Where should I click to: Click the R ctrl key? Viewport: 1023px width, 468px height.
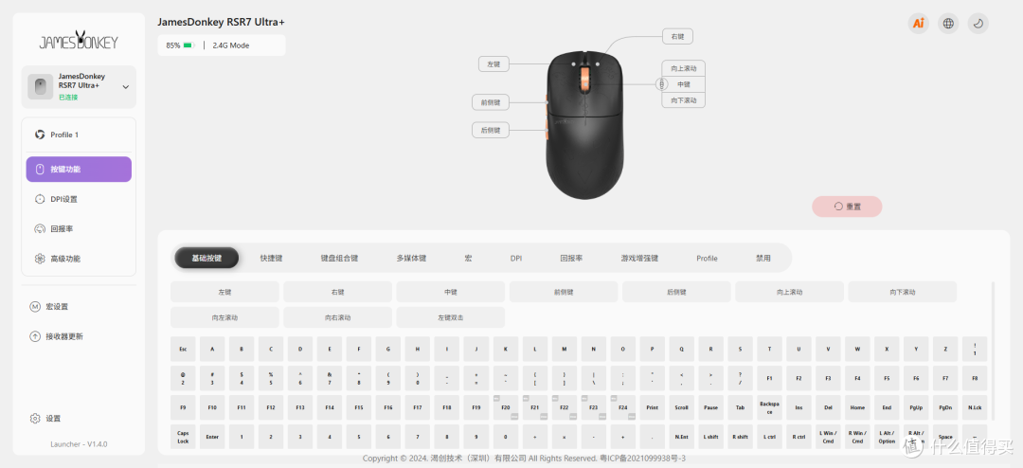point(799,436)
